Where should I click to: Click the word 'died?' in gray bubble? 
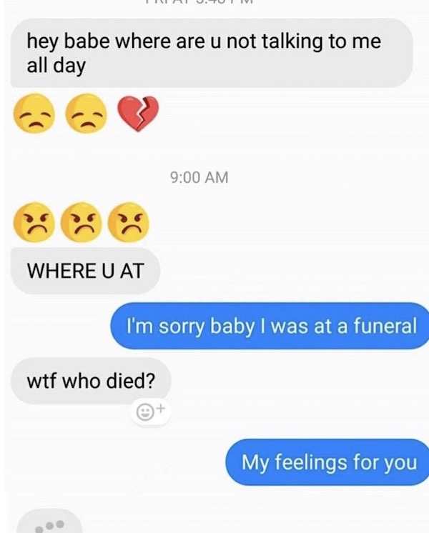coord(131,381)
